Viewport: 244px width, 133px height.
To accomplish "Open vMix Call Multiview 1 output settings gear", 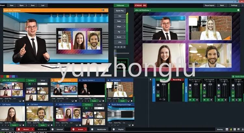I will [x=238, y=10].
